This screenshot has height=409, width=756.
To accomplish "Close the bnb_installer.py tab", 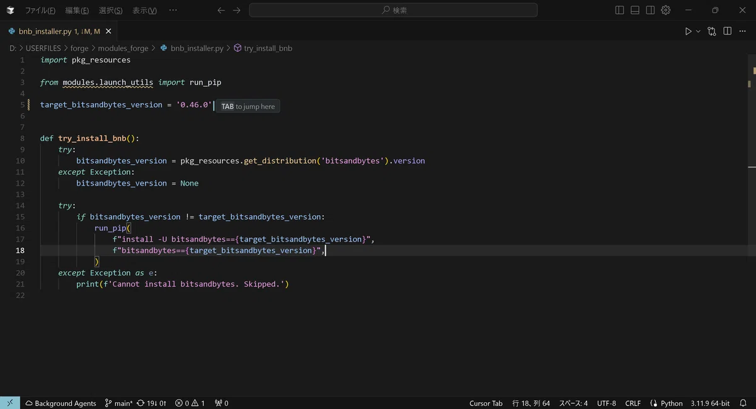I will pos(108,31).
